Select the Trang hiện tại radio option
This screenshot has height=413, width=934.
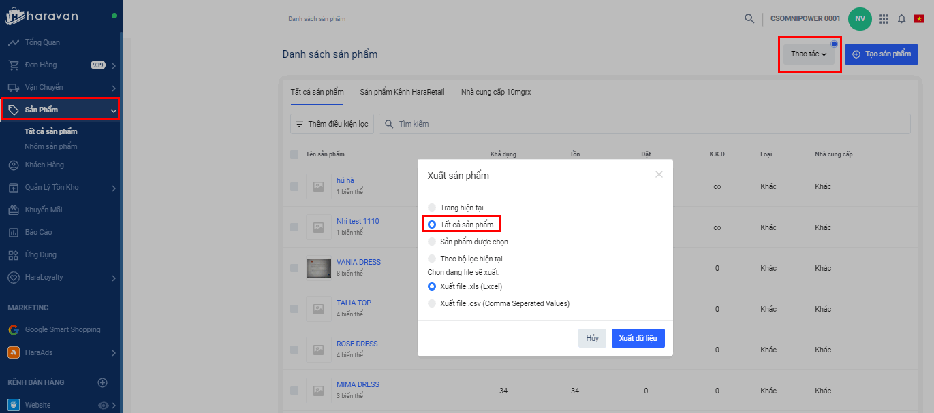pos(431,207)
